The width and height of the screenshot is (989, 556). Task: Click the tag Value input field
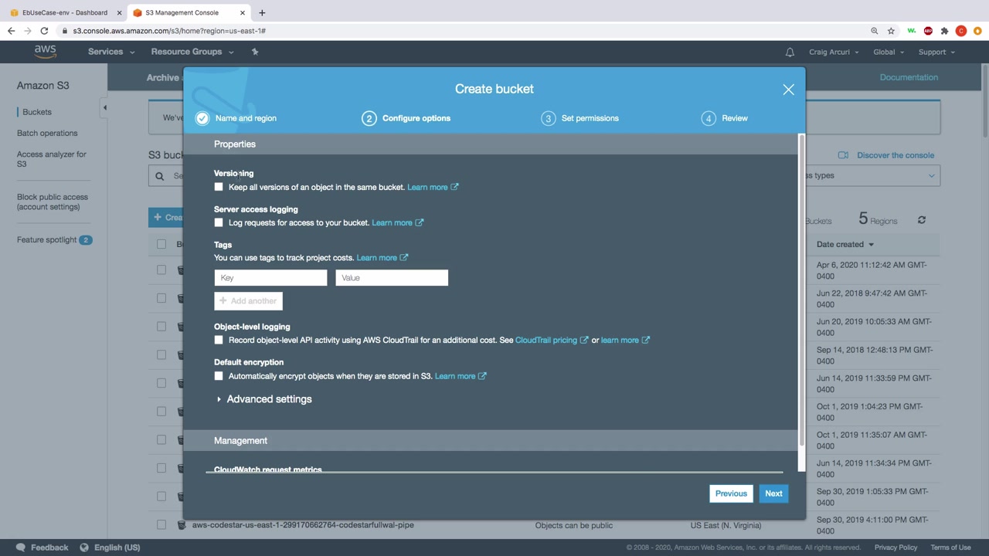[x=392, y=278]
